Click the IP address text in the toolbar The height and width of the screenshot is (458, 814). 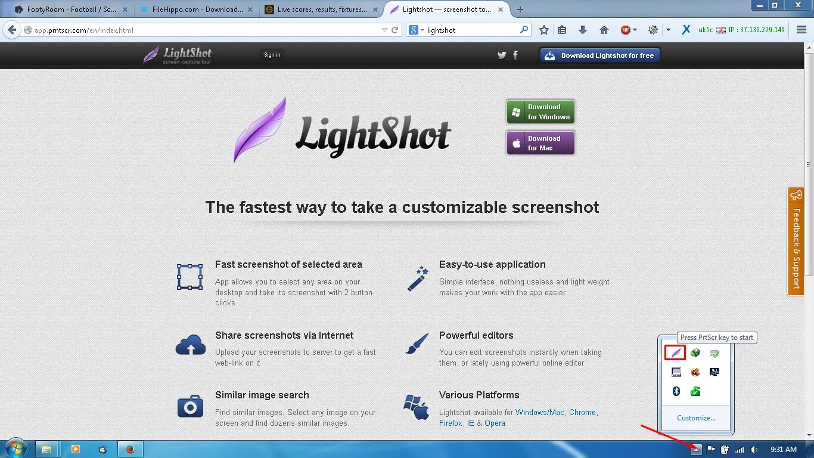[x=756, y=30]
